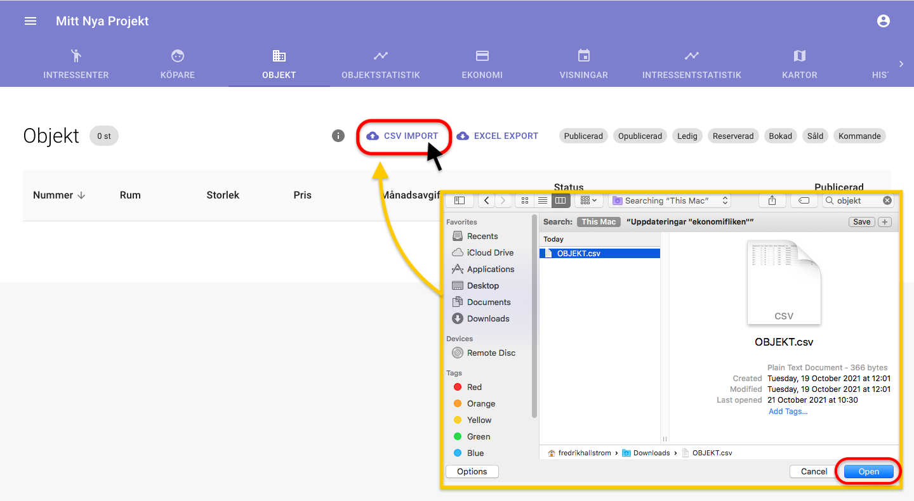Open the user account profile icon
Screen dimensions: 914x501
coord(883,21)
